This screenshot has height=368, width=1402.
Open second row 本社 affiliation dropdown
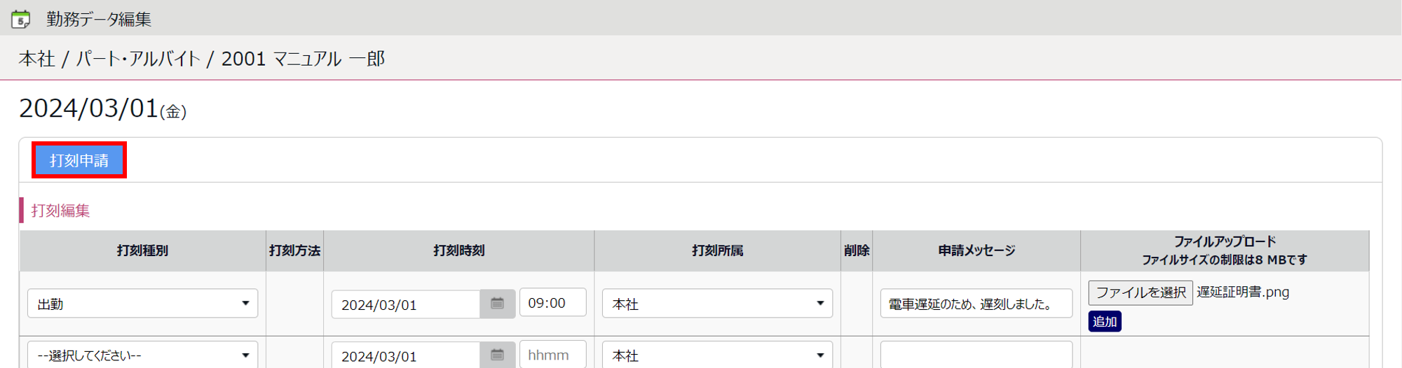point(716,355)
